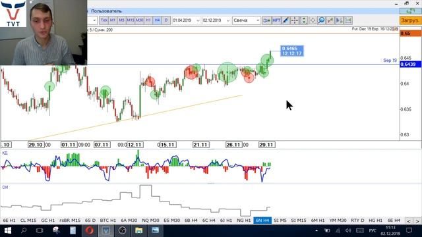Open the 6A M30 chart tab
This screenshot has width=422, height=237.
point(129,221)
